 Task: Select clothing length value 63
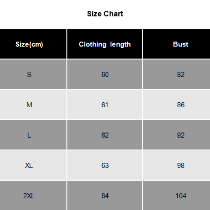105,166
